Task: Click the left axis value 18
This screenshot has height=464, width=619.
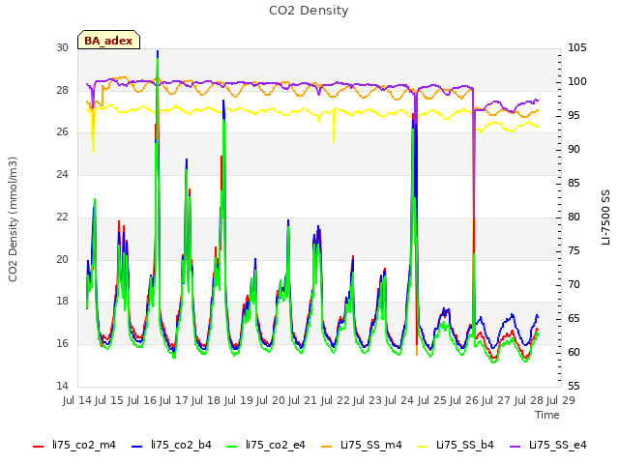Action: point(62,302)
